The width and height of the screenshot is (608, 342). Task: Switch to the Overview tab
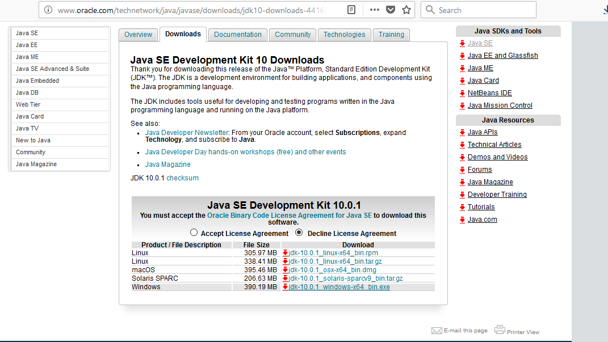[x=138, y=35]
